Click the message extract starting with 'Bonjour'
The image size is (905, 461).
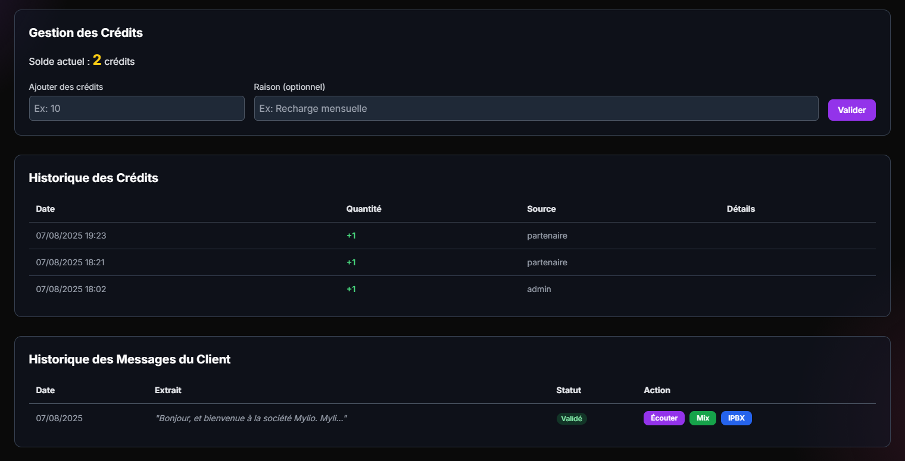pos(251,418)
